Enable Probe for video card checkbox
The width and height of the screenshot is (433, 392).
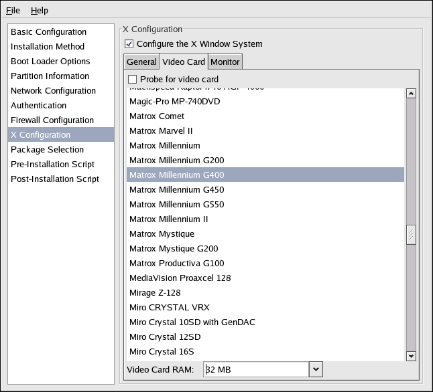point(132,80)
